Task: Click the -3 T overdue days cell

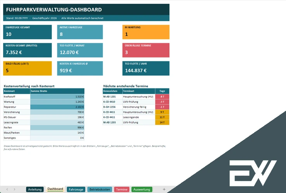Action: pyautogui.click(x=162, y=102)
